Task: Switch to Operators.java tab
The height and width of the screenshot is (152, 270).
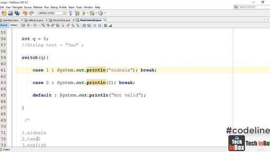Action: point(10,20)
